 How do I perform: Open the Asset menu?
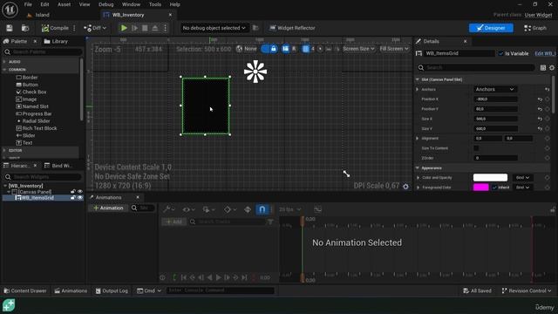pos(64,4)
